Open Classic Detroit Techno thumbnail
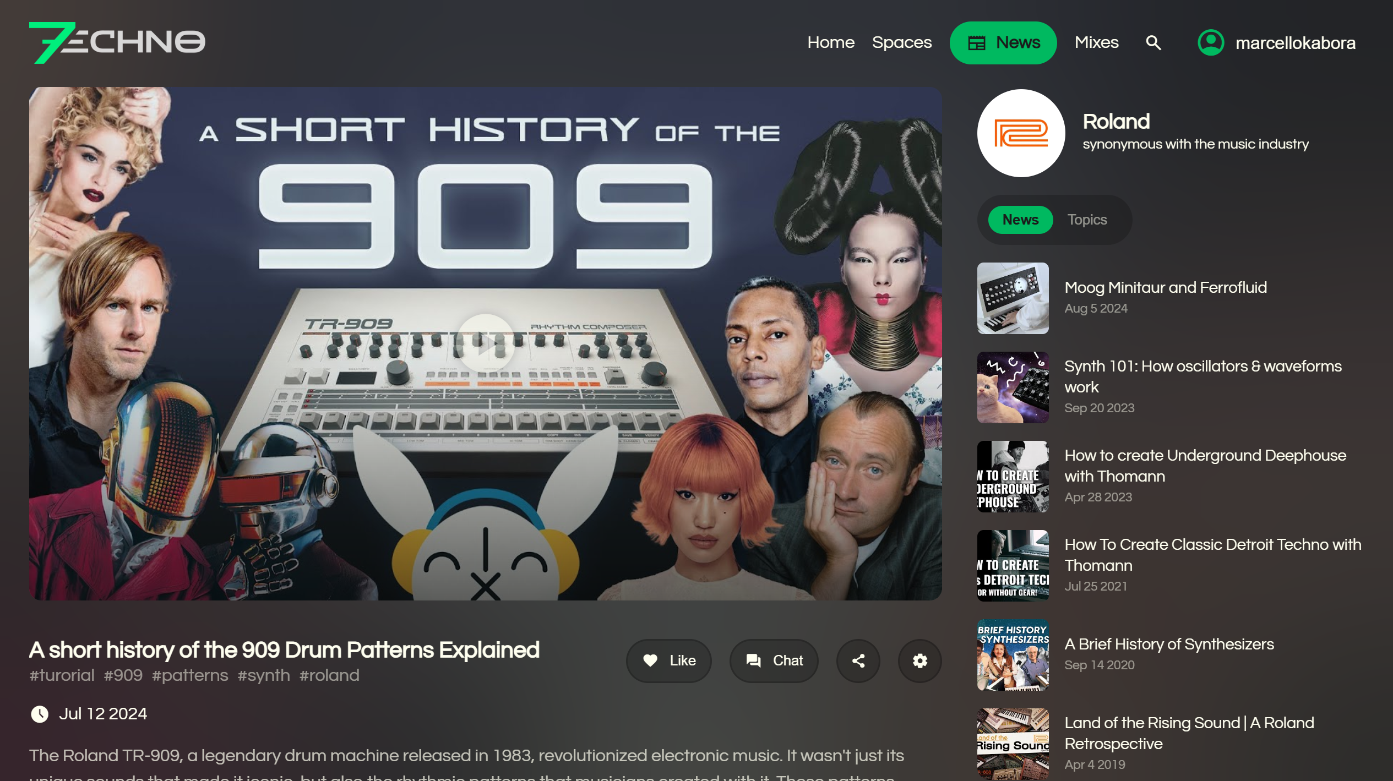Image resolution: width=1393 pixels, height=781 pixels. click(1013, 565)
